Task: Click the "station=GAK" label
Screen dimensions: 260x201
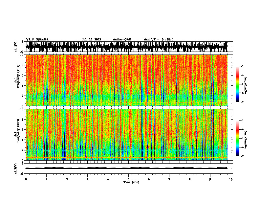Action: (122, 39)
